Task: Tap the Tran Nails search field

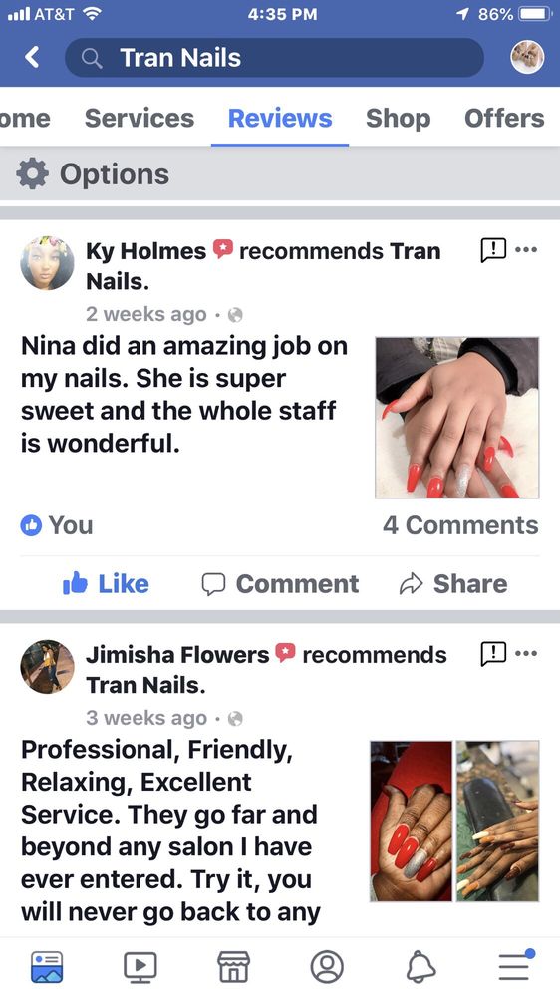Action: [275, 57]
